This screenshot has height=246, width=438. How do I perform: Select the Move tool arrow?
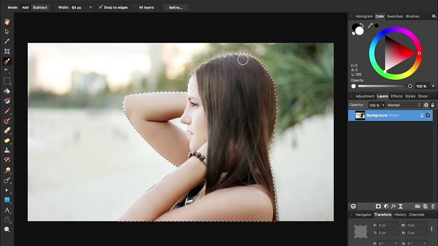click(x=7, y=32)
